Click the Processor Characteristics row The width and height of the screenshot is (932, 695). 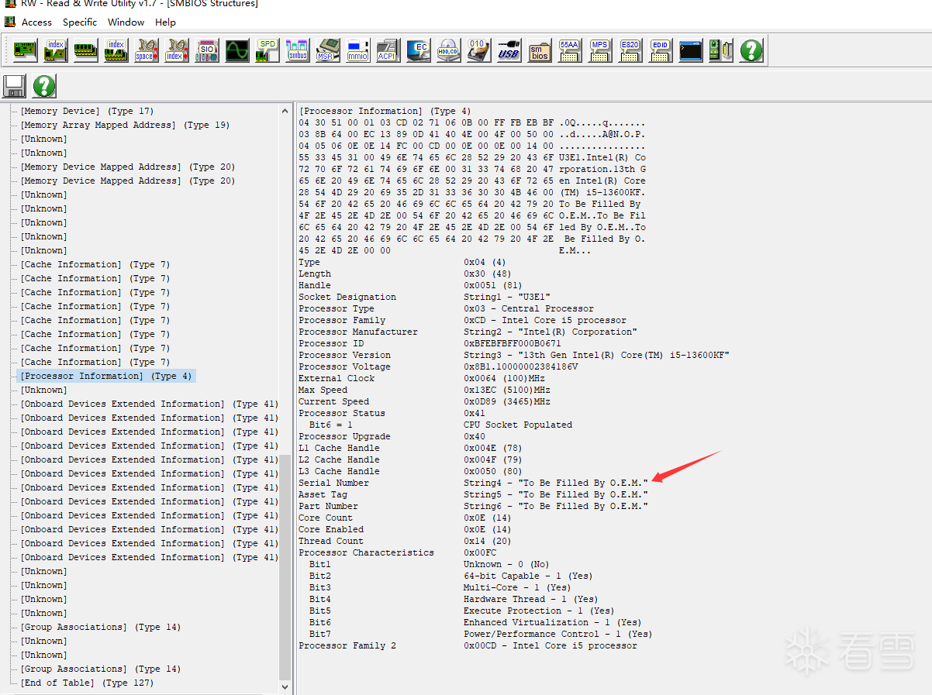[397, 552]
